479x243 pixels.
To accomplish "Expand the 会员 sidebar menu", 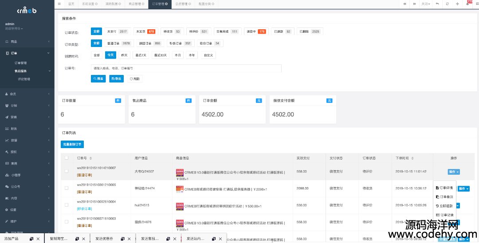I will (27, 94).
